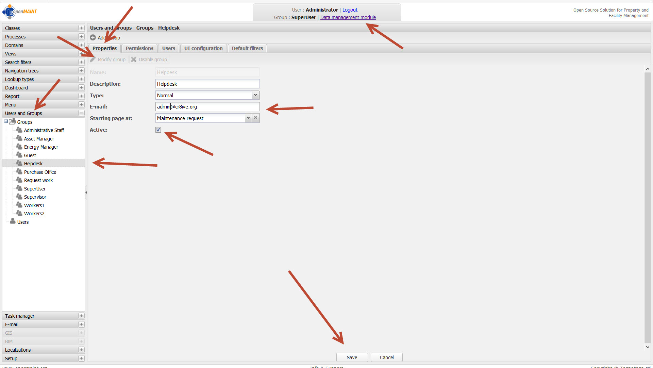Click the vertical scrollbar down arrow
This screenshot has height=368, width=653.
(x=648, y=347)
